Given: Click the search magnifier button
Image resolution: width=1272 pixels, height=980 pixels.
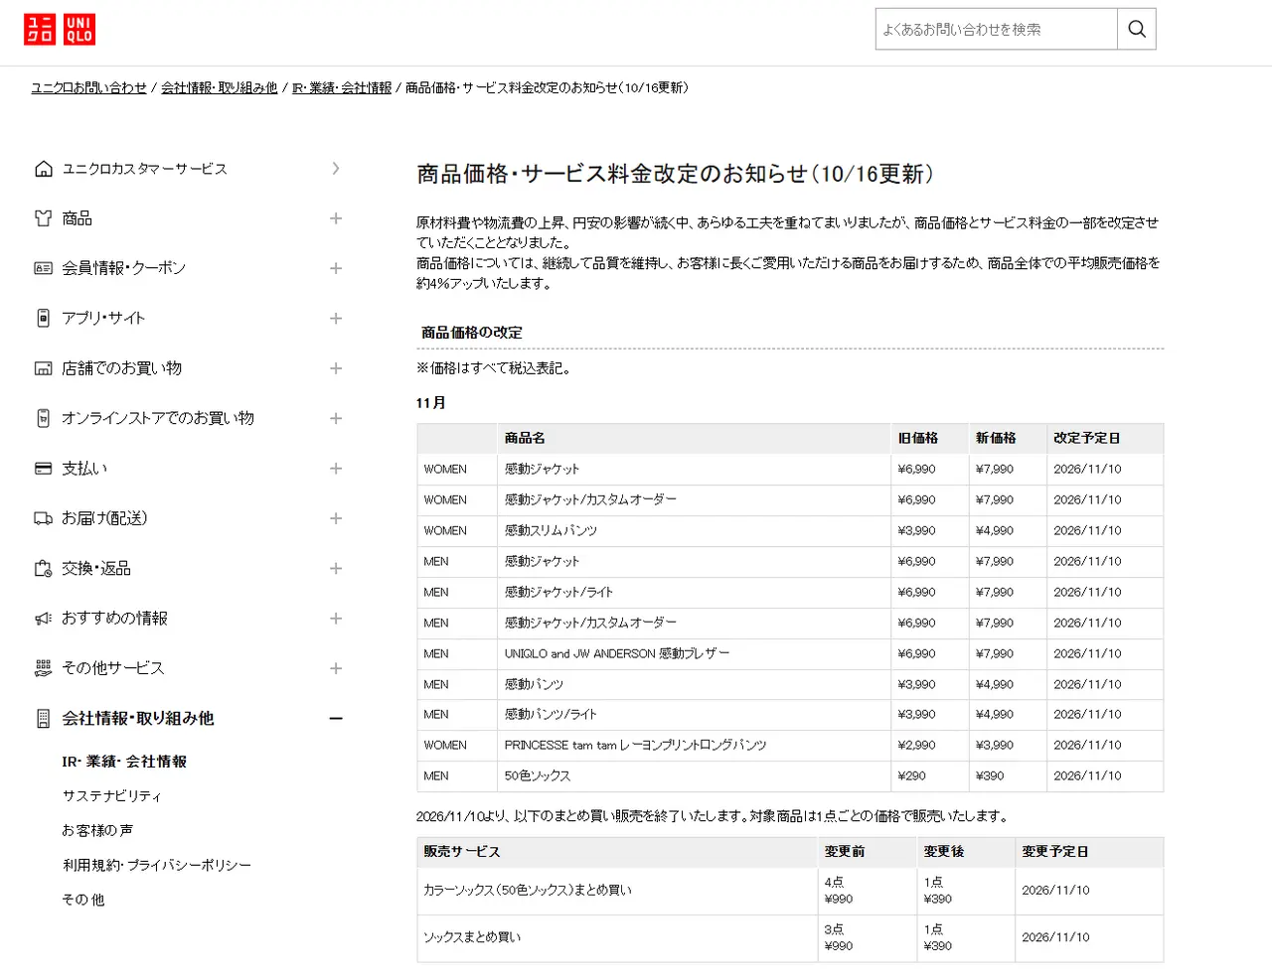Looking at the screenshot, I should pyautogui.click(x=1137, y=30).
